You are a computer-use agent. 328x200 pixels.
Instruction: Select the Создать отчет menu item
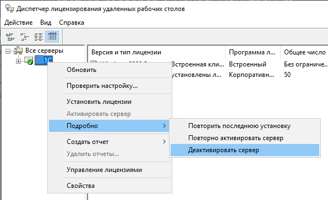tap(110, 142)
